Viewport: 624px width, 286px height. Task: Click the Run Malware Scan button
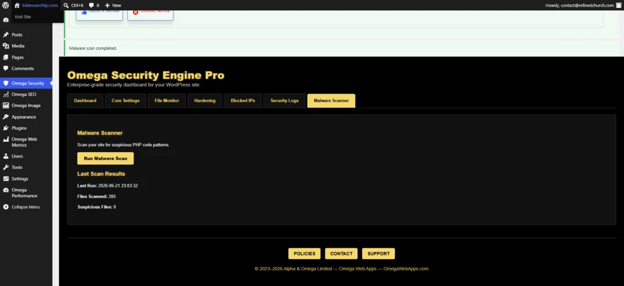[105, 158]
